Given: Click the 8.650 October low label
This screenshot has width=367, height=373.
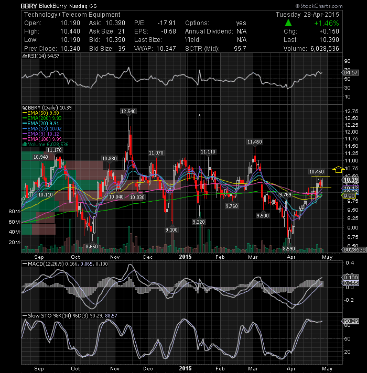Looking at the screenshot, I should (x=92, y=246).
